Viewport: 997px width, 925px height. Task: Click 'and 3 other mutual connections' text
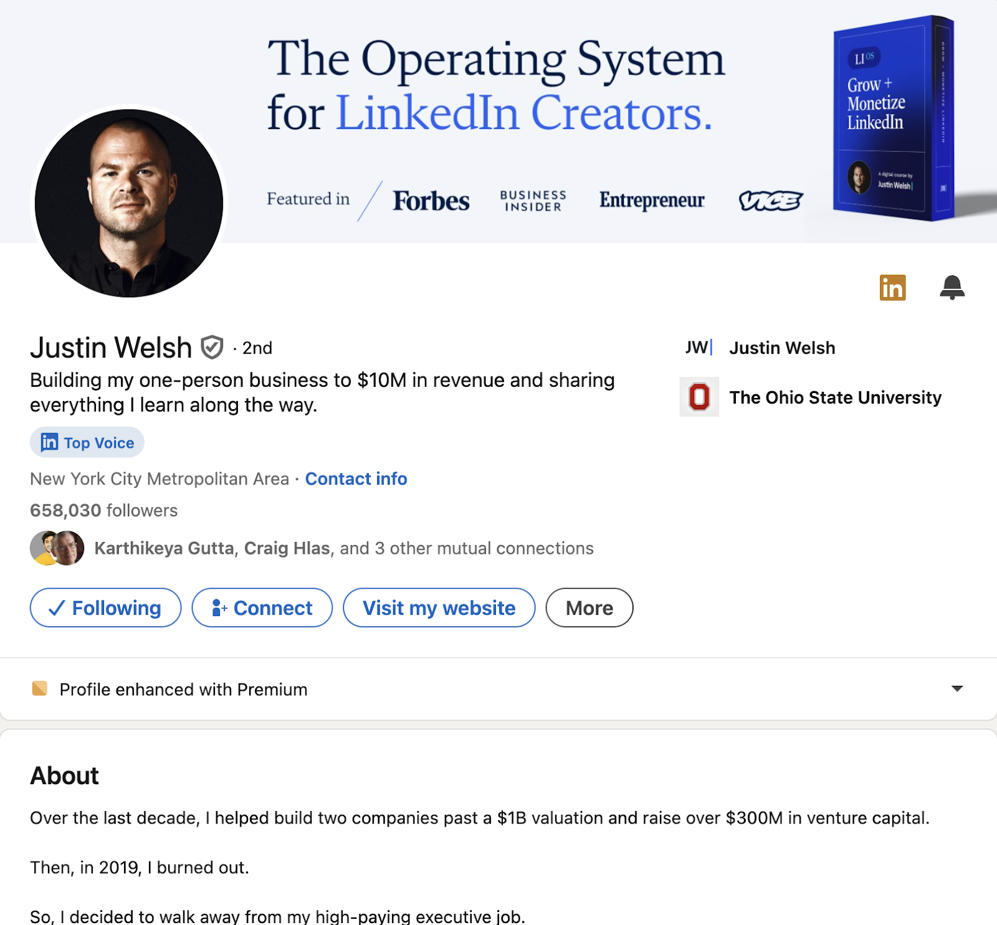tap(467, 548)
